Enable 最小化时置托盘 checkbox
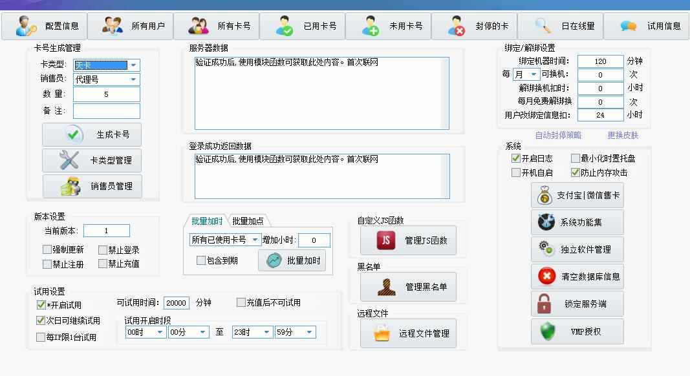The image size is (690, 376). 575,158
